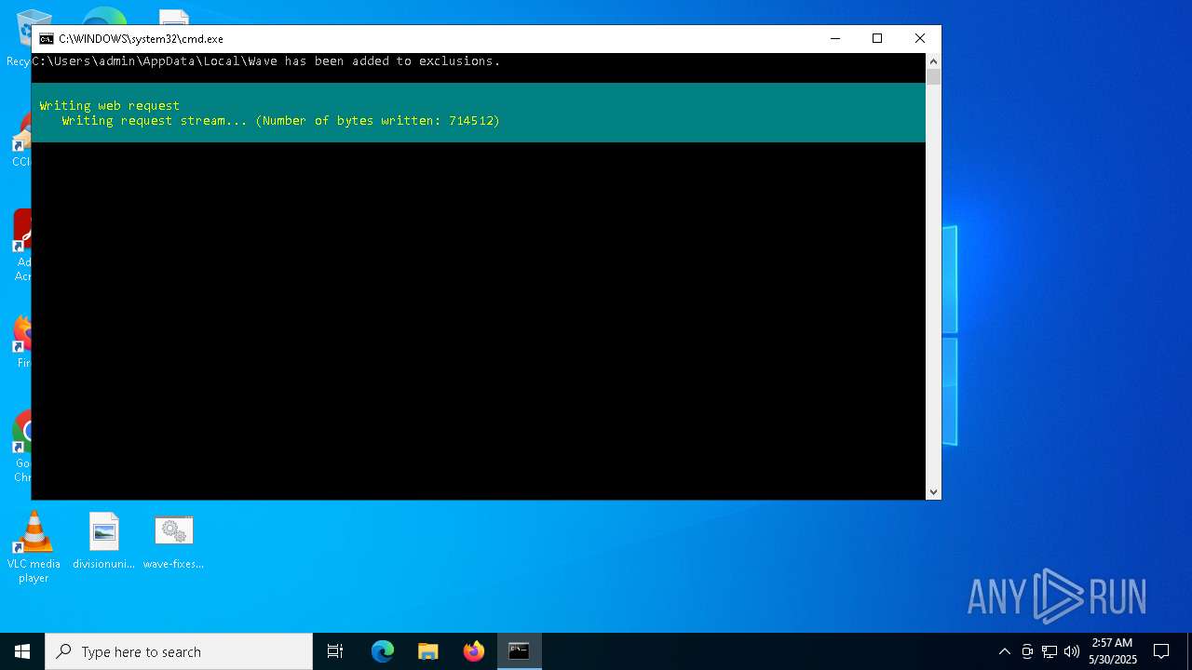Screen dimensions: 1192x670
Task: Open the taskbar clock and date
Action: click(x=1113, y=651)
